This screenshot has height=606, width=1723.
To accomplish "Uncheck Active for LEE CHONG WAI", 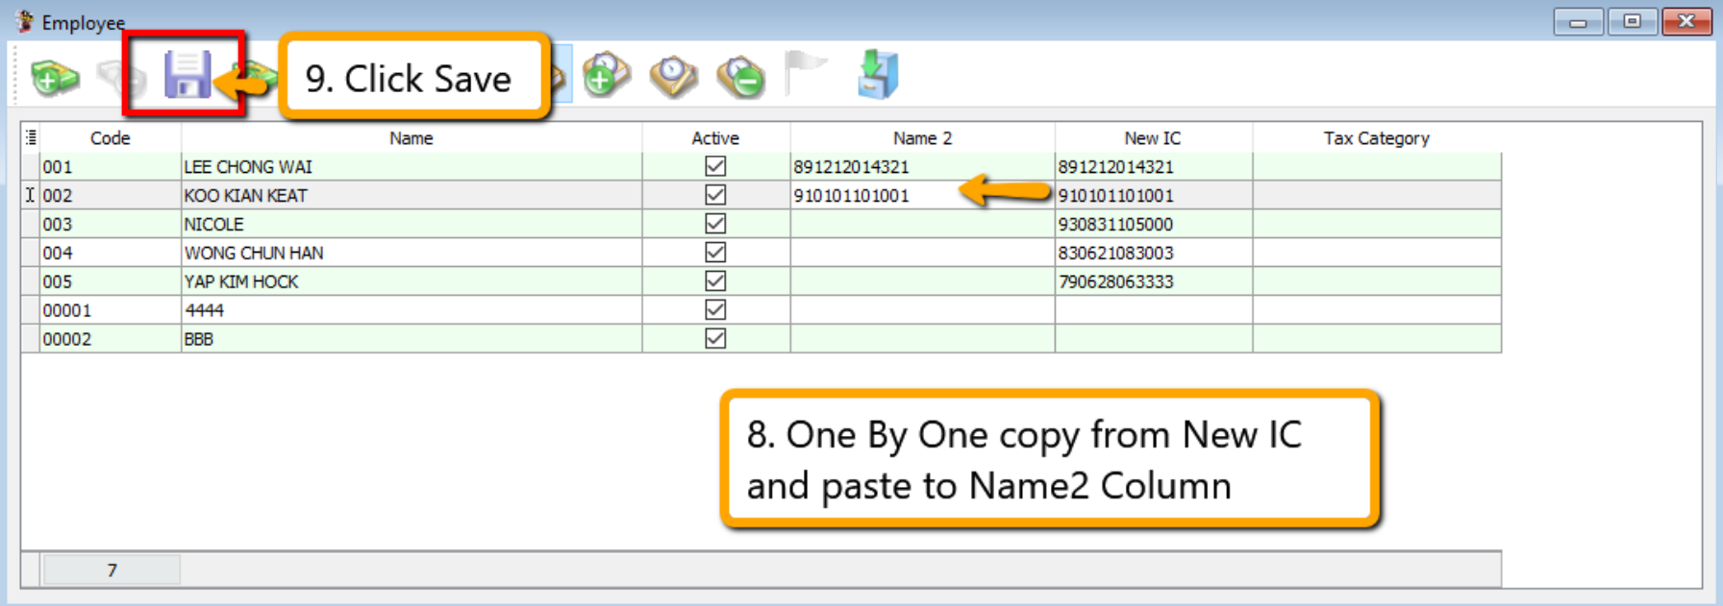I will (715, 166).
